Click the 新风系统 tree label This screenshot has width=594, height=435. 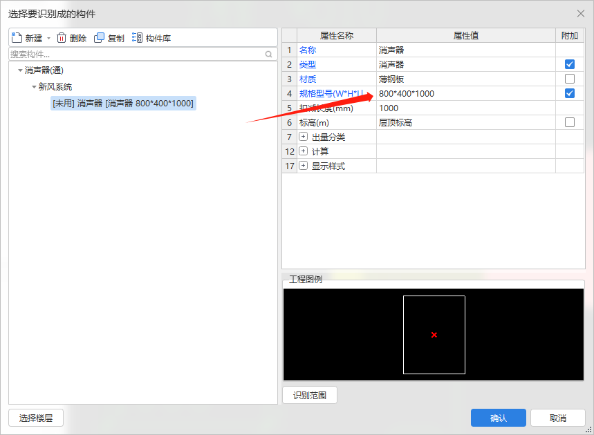tap(55, 86)
